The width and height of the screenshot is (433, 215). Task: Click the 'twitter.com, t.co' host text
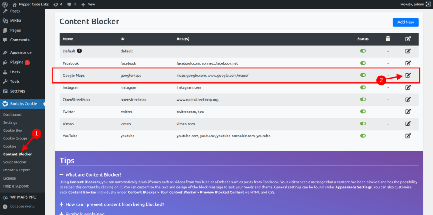point(190,112)
